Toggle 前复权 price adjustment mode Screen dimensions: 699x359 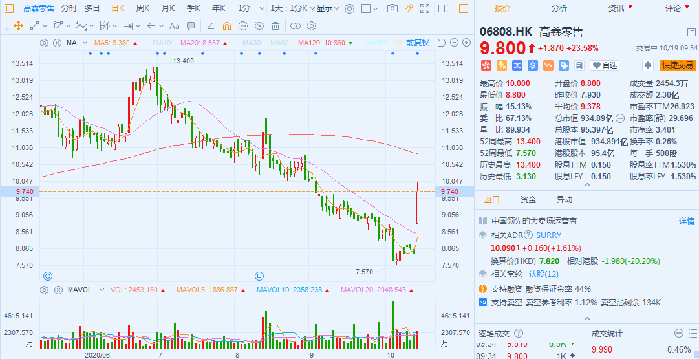(418, 42)
